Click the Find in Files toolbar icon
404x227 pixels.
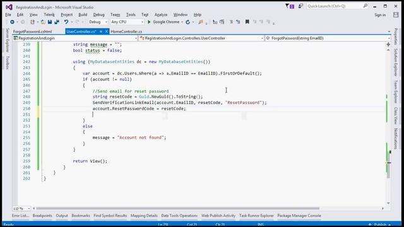click(201, 22)
